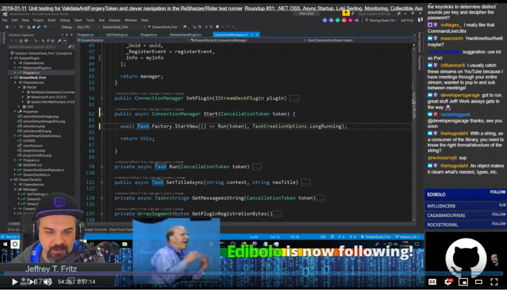Image resolution: width=507 pixels, height=290 pixels.
Task: Open the Jeff Fritz account dropdown
Action: tap(408, 20)
